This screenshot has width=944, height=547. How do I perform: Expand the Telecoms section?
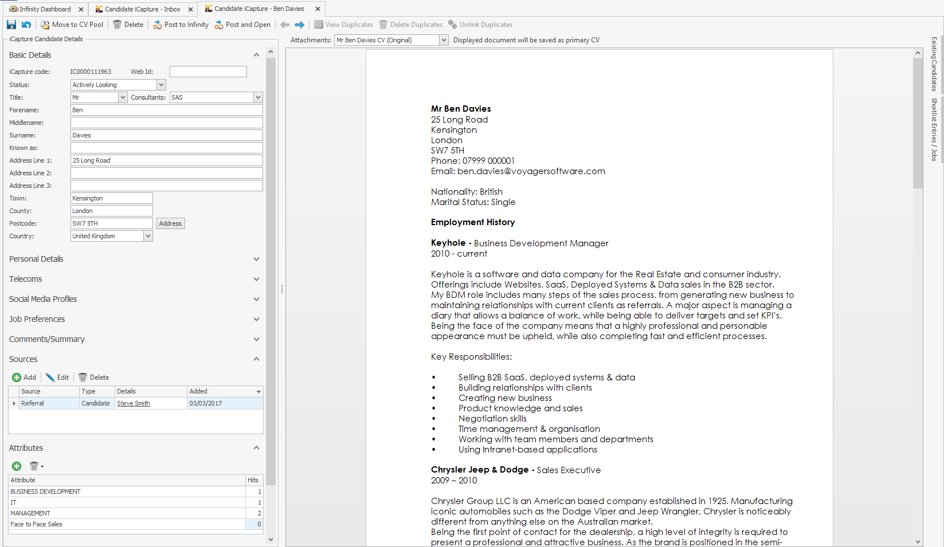click(x=256, y=279)
